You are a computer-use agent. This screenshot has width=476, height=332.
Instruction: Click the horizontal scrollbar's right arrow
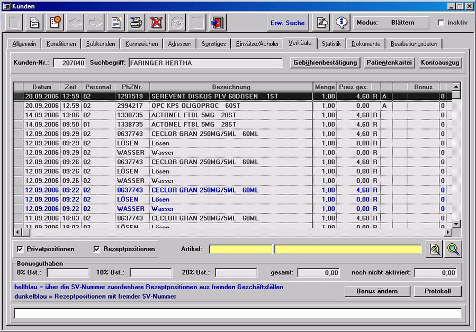click(x=448, y=232)
